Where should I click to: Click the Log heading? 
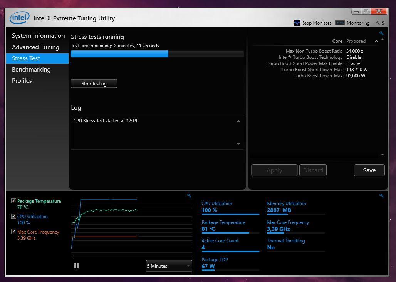coord(76,108)
